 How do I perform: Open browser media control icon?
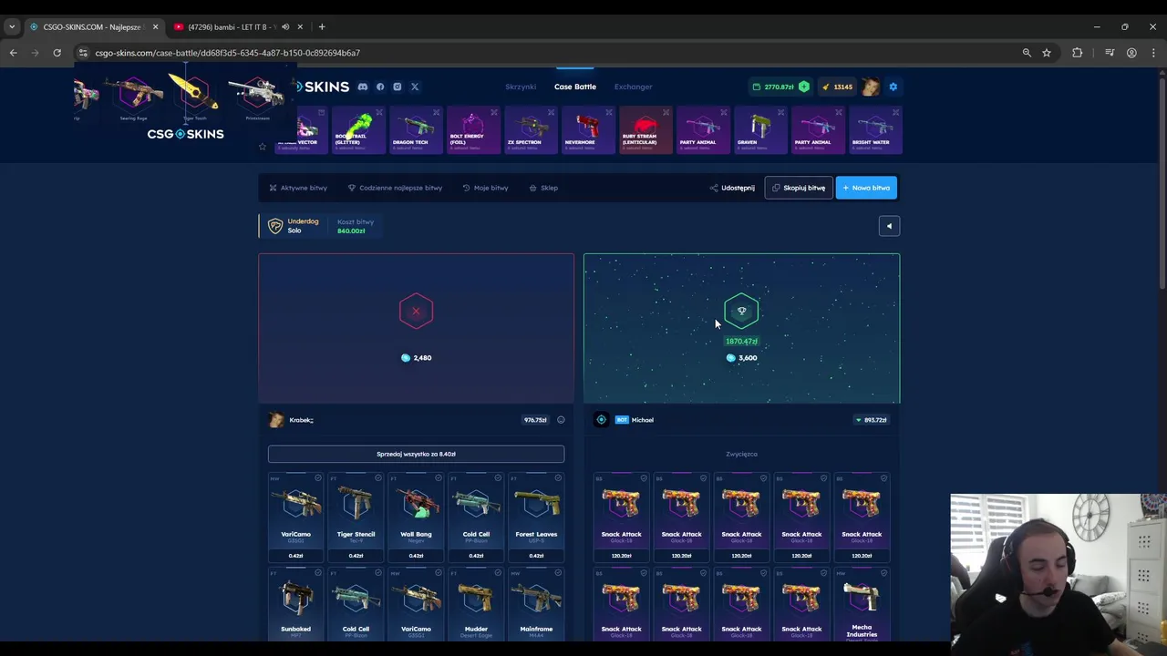pos(1110,53)
